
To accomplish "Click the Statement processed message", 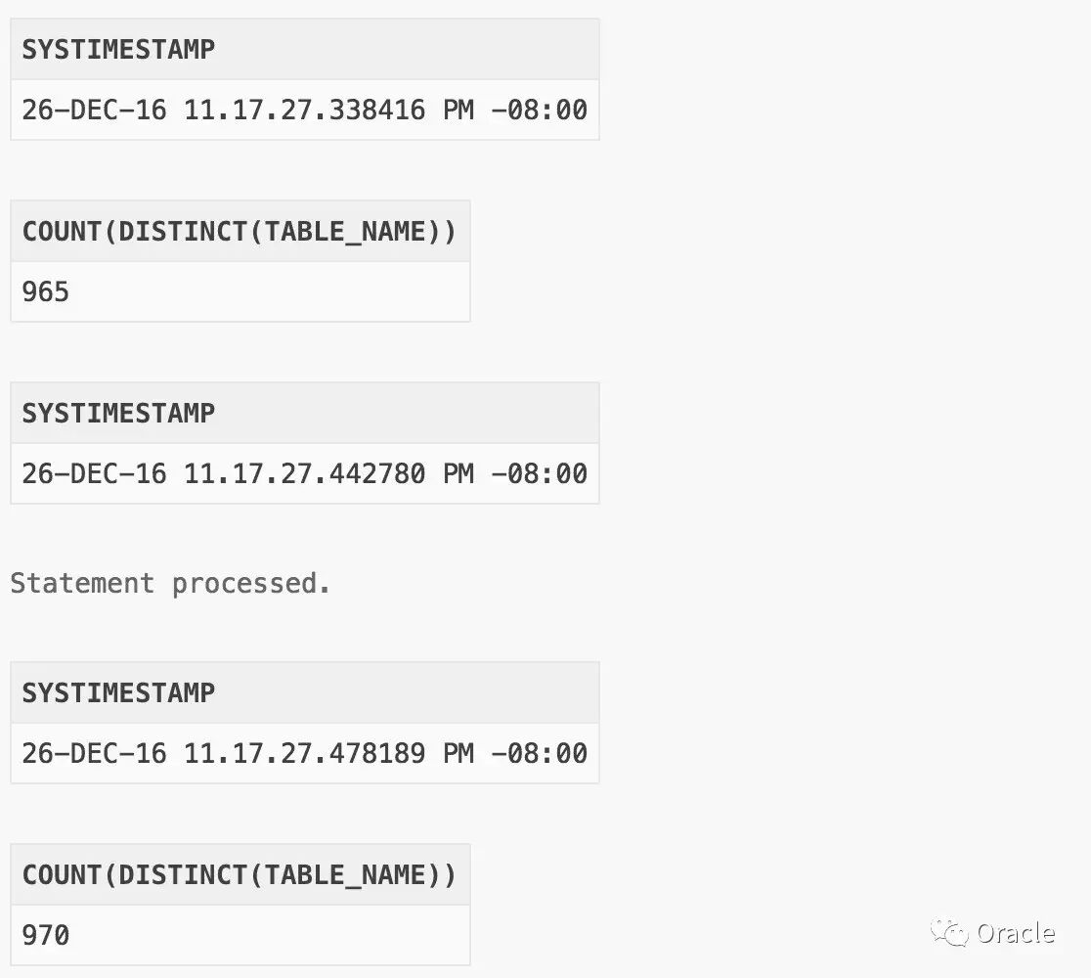I will point(170,583).
